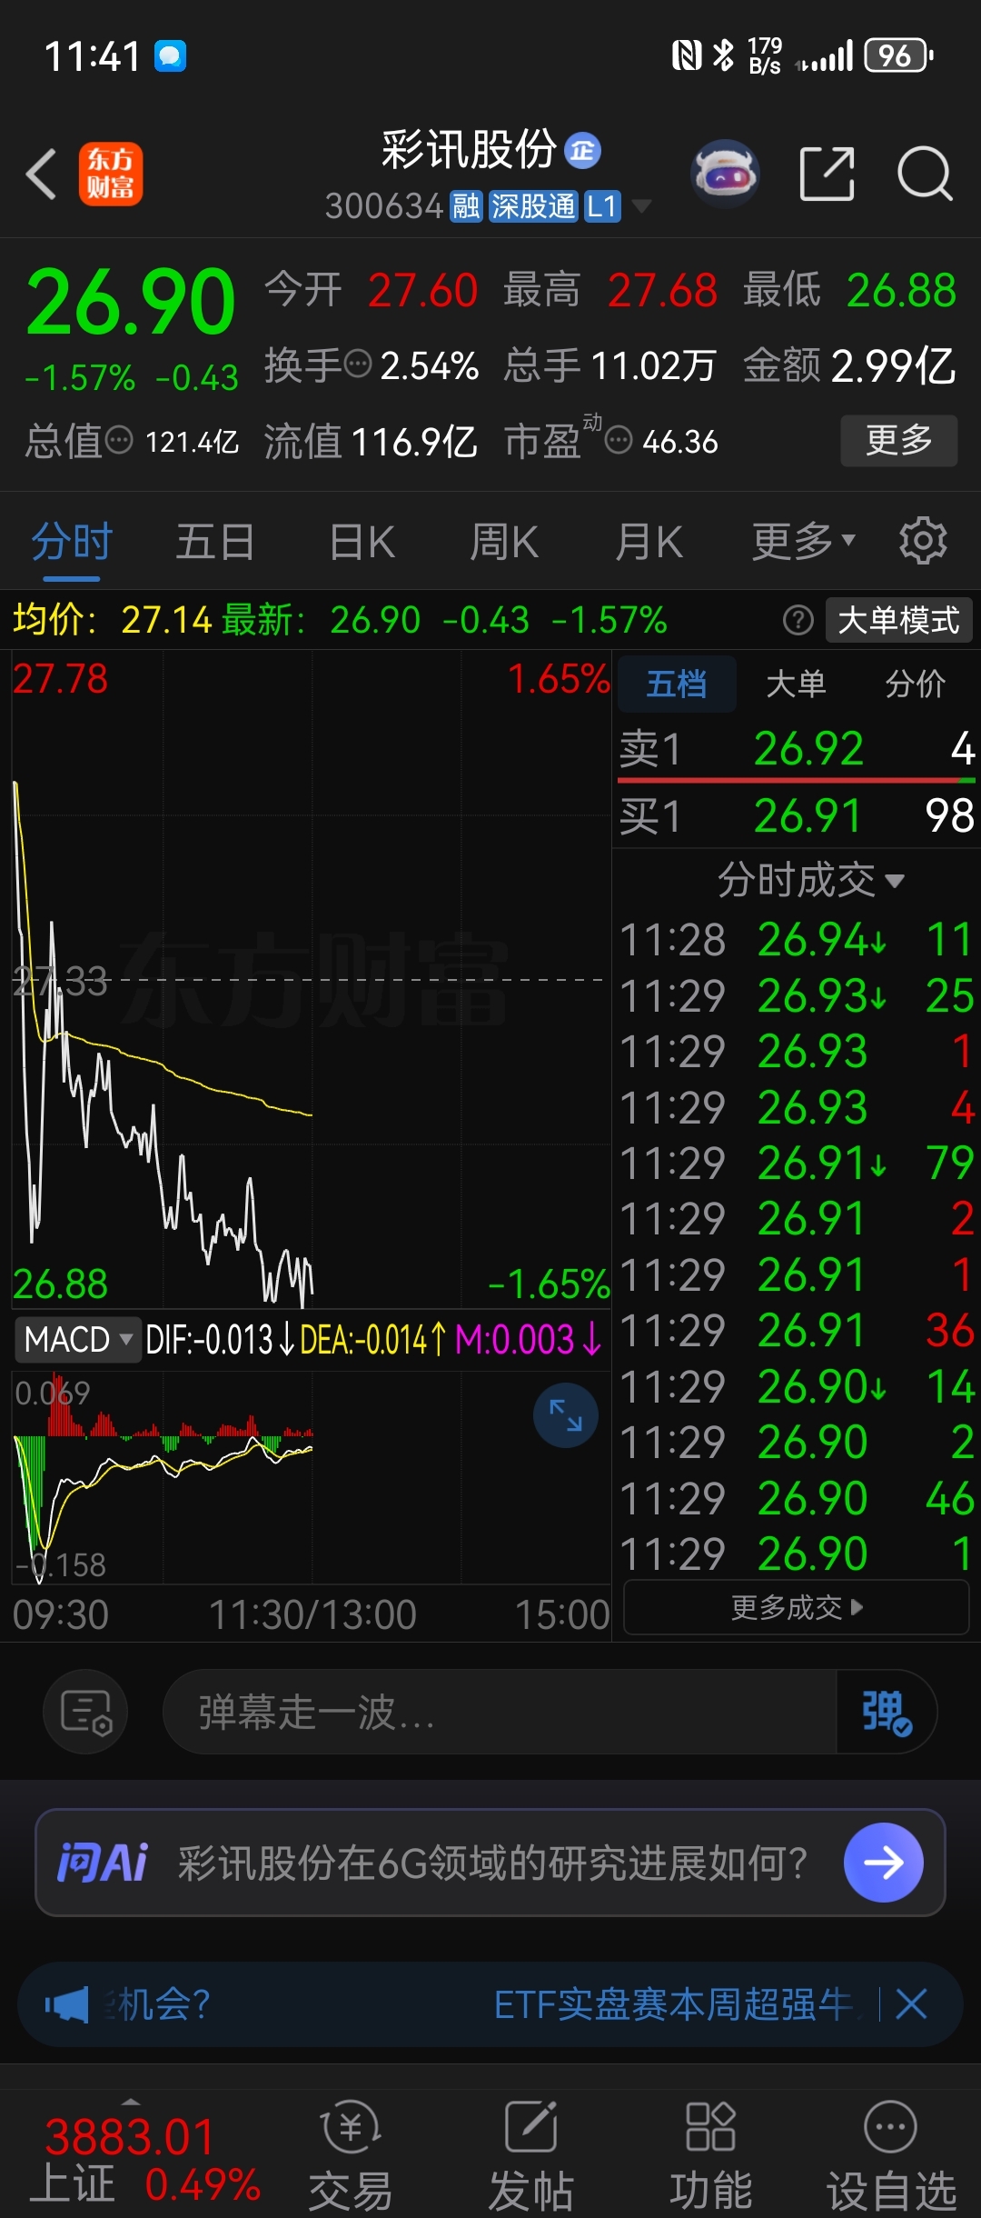Tap the 11:28 26.94 trade row
The image size is (981, 2218).
pos(797,939)
